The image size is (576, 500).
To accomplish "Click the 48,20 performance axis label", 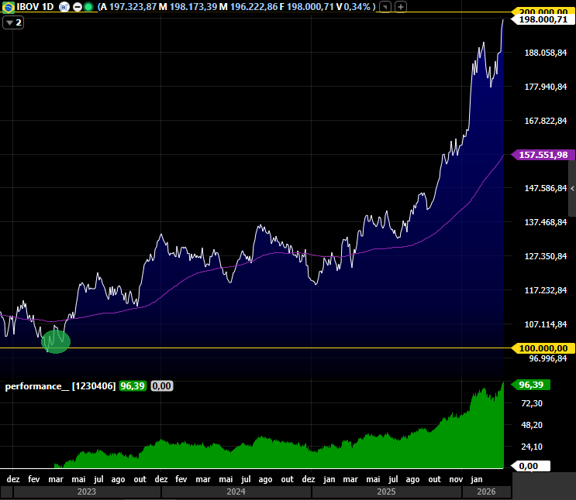I will pyautogui.click(x=532, y=425).
